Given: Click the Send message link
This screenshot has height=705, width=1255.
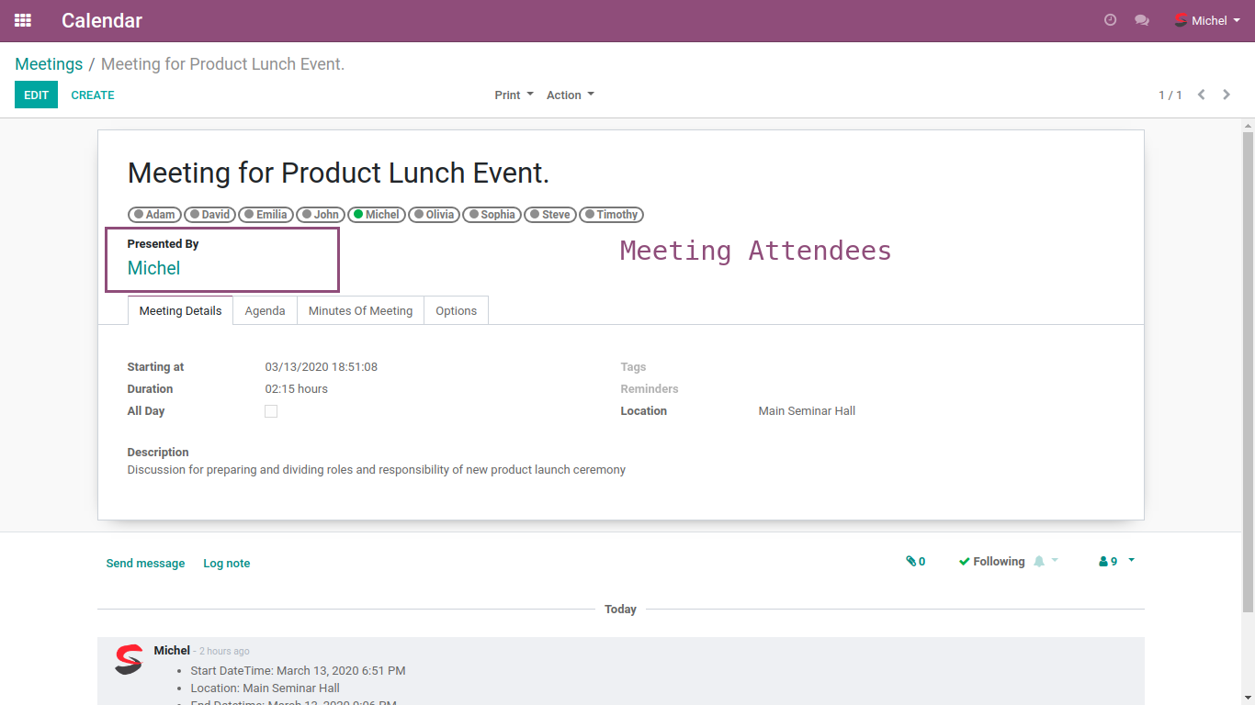Looking at the screenshot, I should click(145, 563).
